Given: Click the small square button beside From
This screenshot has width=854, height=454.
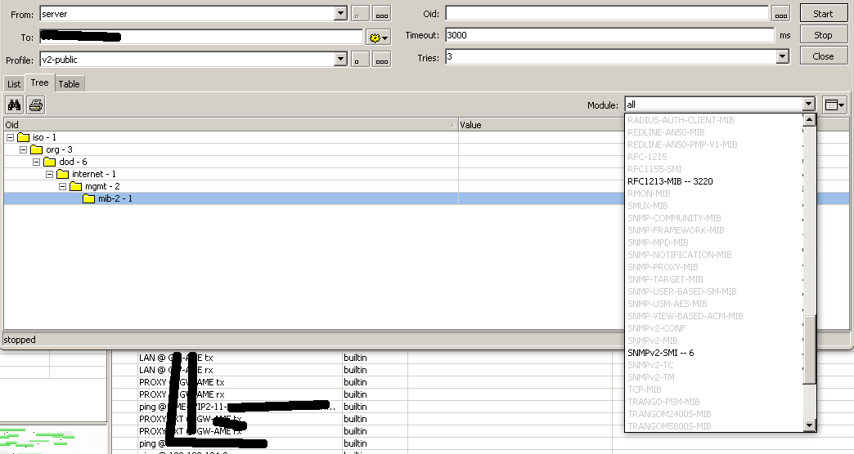Looking at the screenshot, I should (359, 14).
